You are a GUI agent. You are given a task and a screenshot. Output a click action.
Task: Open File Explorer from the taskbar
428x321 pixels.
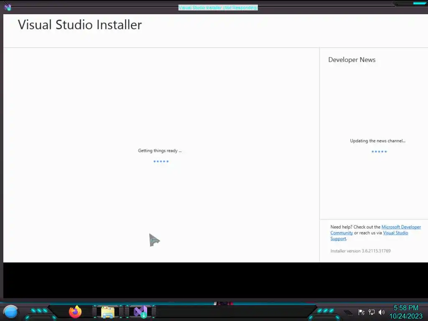click(x=108, y=312)
